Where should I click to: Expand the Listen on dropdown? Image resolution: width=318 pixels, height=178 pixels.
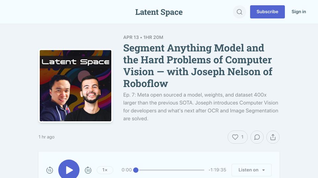pyautogui.click(x=251, y=170)
